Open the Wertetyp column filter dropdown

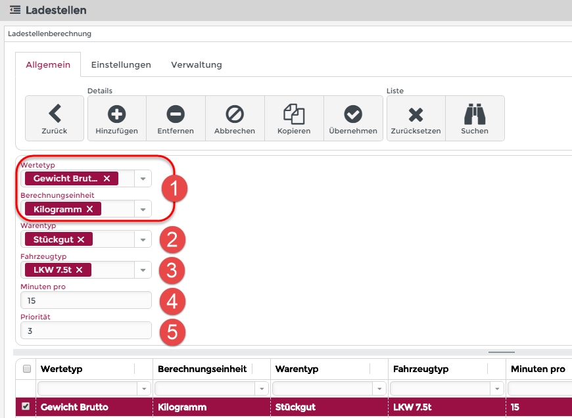pos(144,389)
